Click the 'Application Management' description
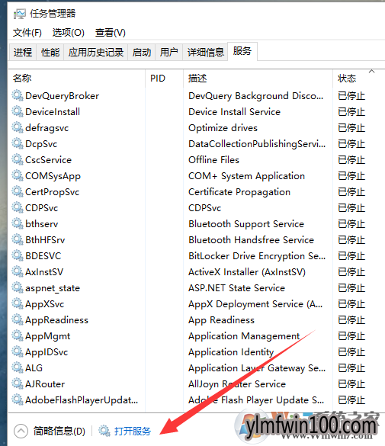Screen dimensions: 385x446 coord(244,336)
